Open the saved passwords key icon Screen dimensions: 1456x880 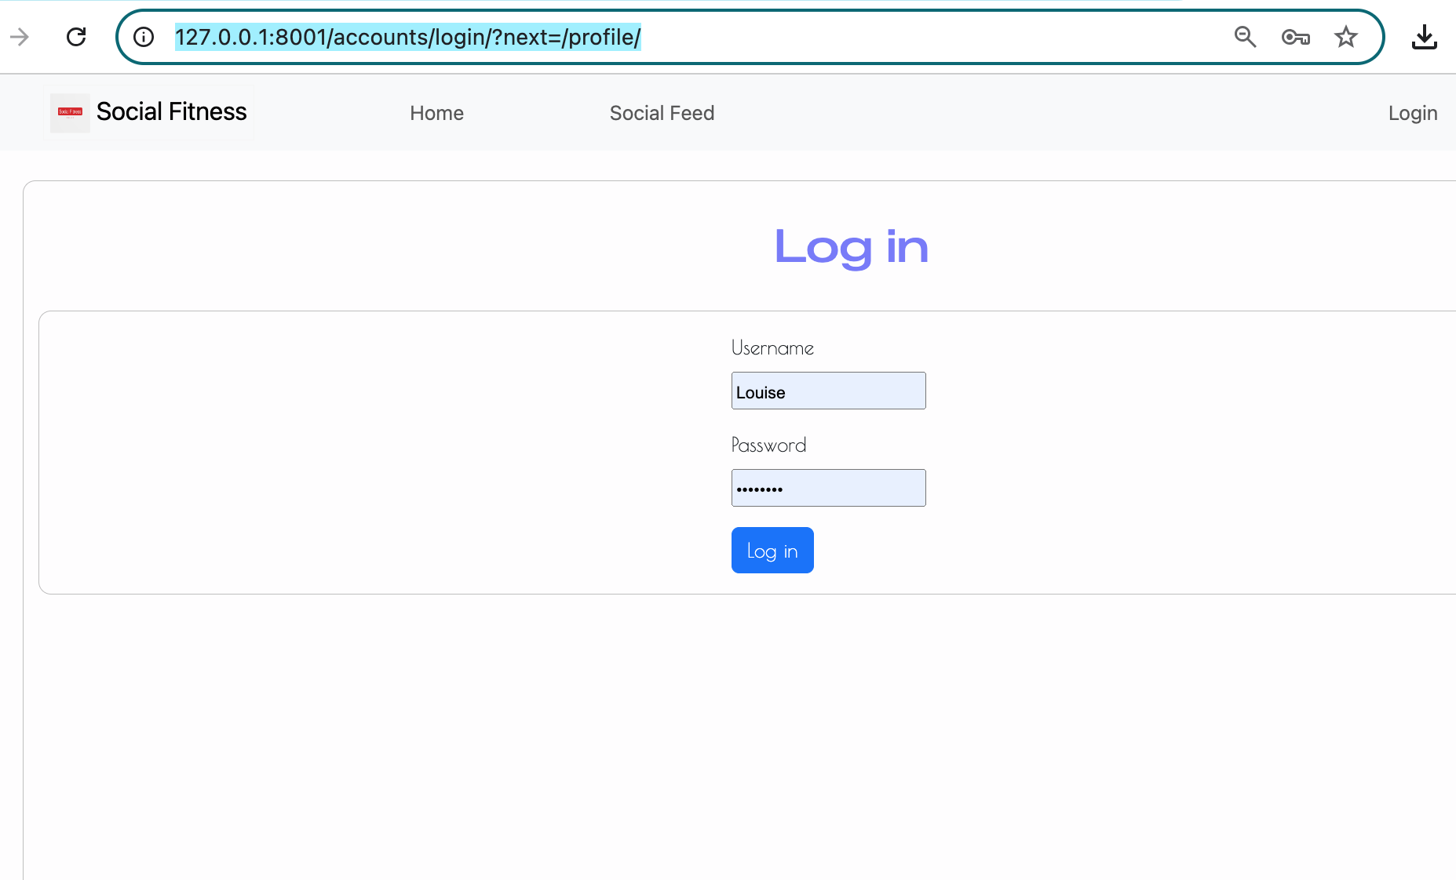(x=1295, y=37)
